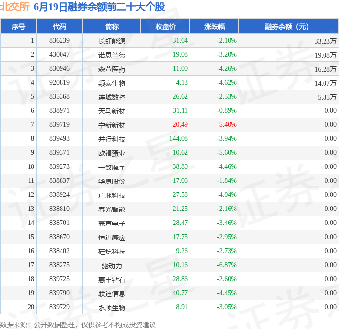
Task: Select stock code 839273
Action: point(60,167)
